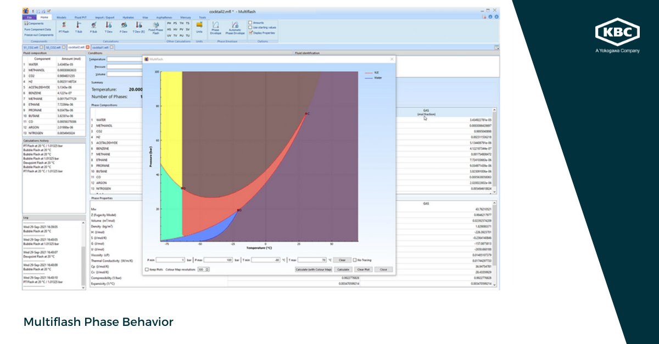Run the T Dew calculation
The image size is (659, 344).
point(109,27)
